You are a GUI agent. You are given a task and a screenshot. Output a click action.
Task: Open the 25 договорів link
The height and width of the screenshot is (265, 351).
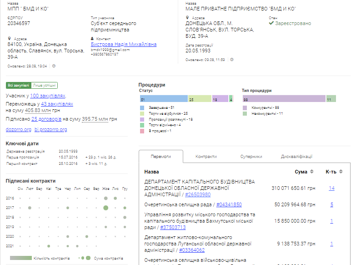coord(46,119)
